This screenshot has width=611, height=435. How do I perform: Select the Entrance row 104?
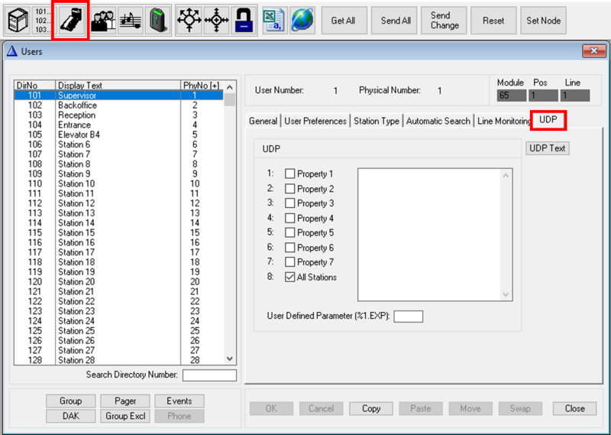coord(118,125)
